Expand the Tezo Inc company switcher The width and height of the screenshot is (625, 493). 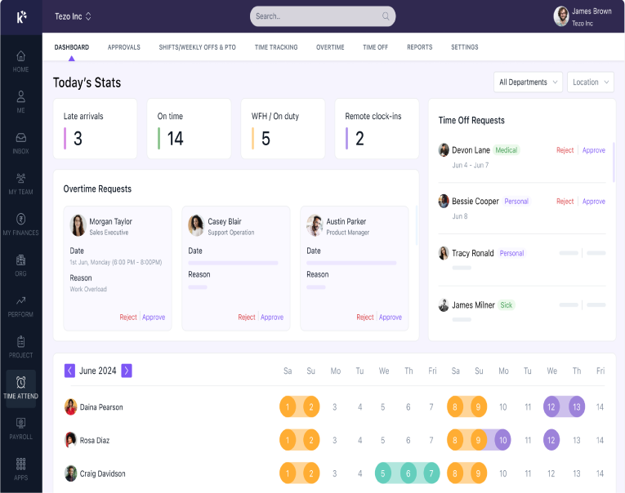tap(73, 16)
